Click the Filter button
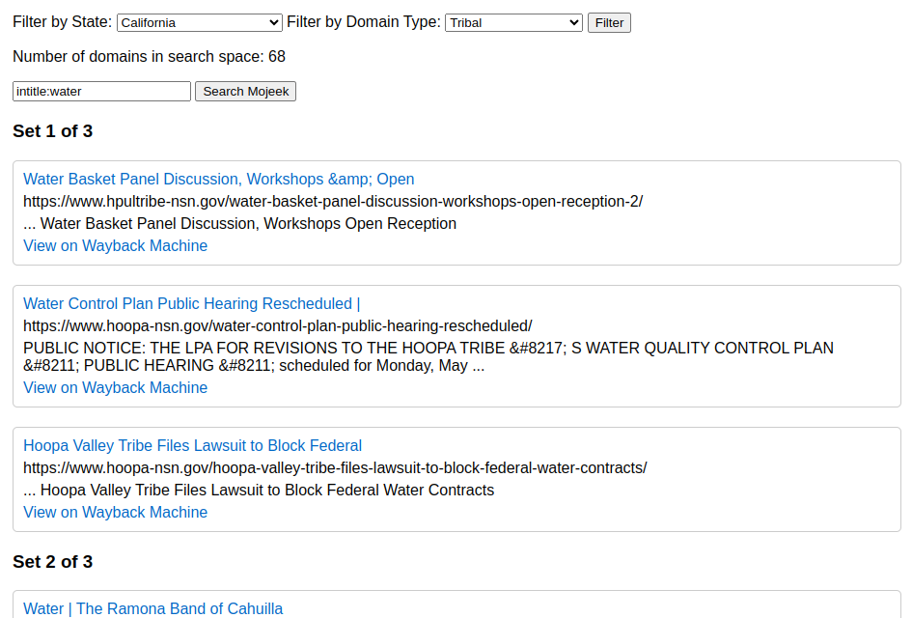Screen dimensions: 912x618 tap(609, 23)
